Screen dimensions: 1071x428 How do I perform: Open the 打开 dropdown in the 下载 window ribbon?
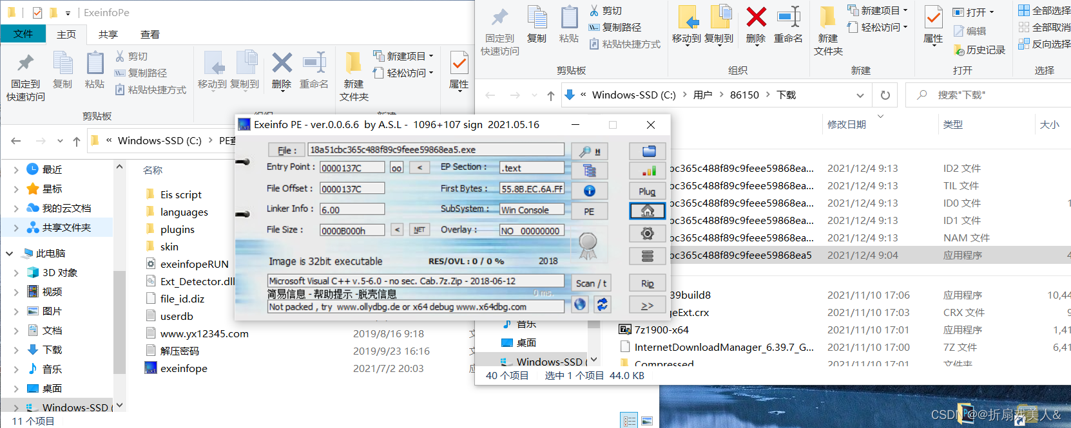coord(973,12)
